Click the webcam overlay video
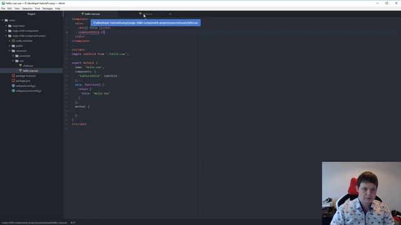 click(x=362, y=193)
